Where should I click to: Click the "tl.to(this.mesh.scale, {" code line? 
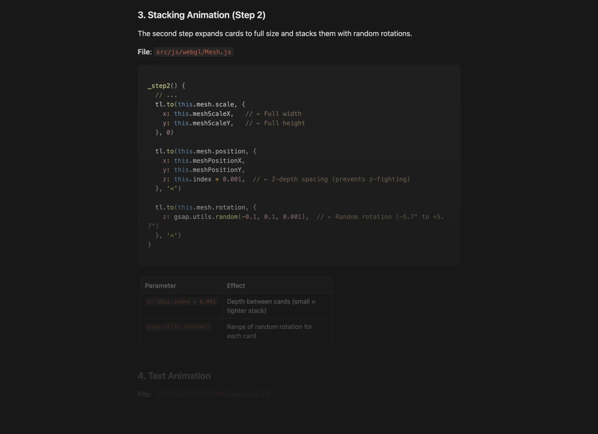[x=200, y=104]
